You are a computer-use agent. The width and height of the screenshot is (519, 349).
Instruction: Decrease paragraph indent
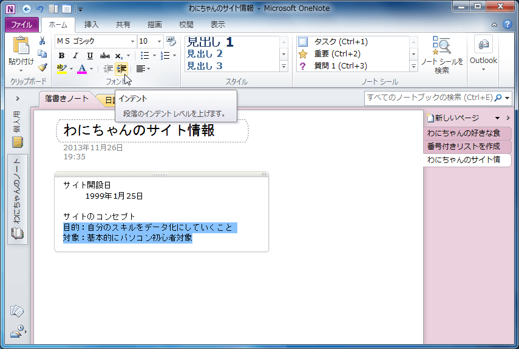[108, 68]
